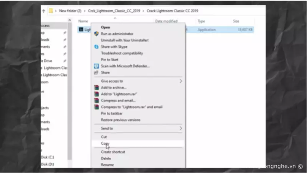Click the navigation pane vertical scrollbar
This screenshot has width=307, height=173.
70,91
